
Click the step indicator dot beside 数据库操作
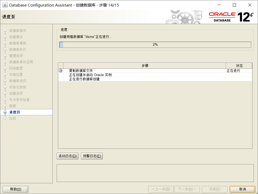coord(5,31)
